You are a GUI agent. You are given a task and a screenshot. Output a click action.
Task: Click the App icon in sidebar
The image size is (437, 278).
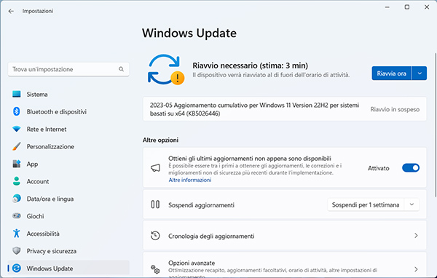17,164
